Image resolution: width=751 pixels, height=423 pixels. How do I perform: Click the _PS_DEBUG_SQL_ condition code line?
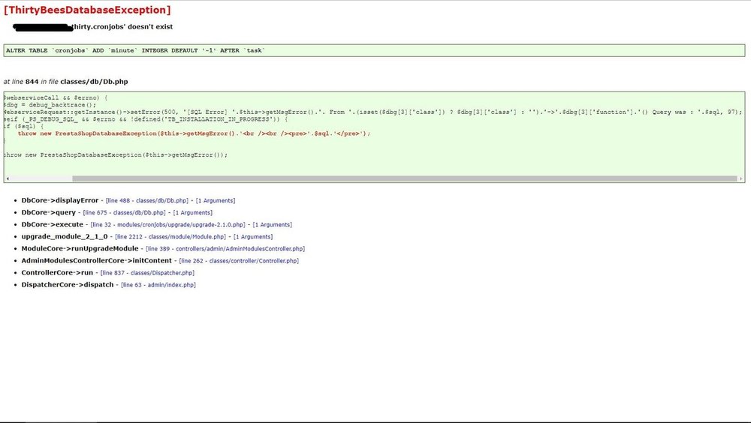146,119
